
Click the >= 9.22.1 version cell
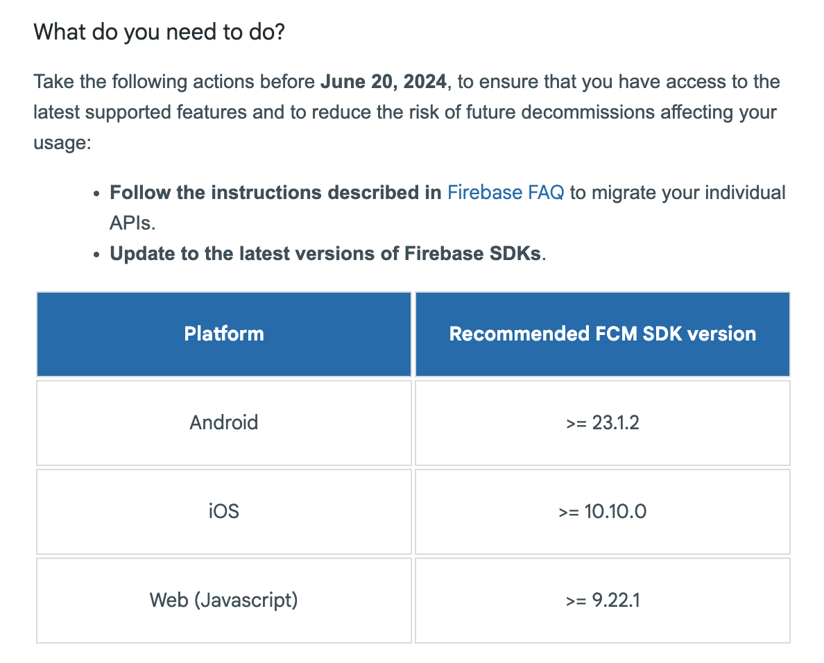click(x=602, y=600)
